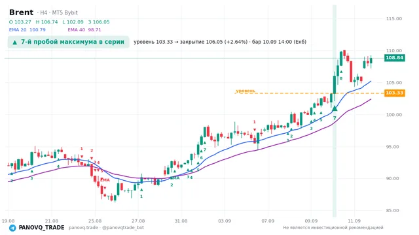Click the 'EMA 40 98.71' legend

click(84, 30)
